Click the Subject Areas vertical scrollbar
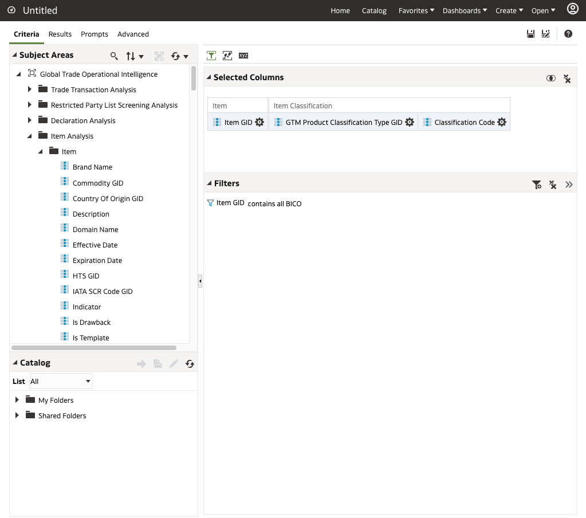Screen dimensions: 586x518 194,78
